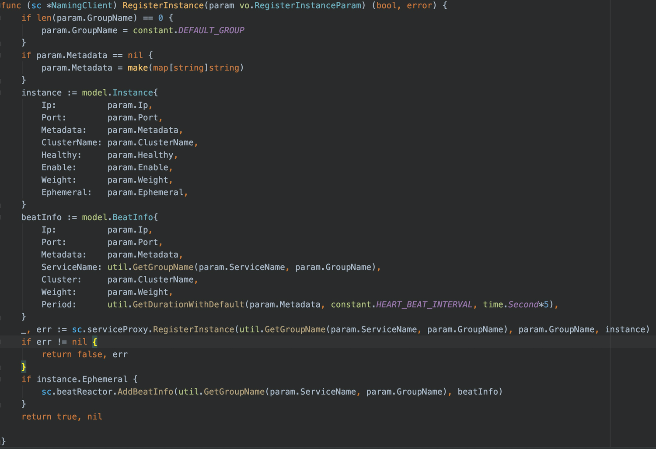This screenshot has width=656, height=449.
Task: Click the highlighted opening brace after 'err != nil'
Action: [95, 342]
